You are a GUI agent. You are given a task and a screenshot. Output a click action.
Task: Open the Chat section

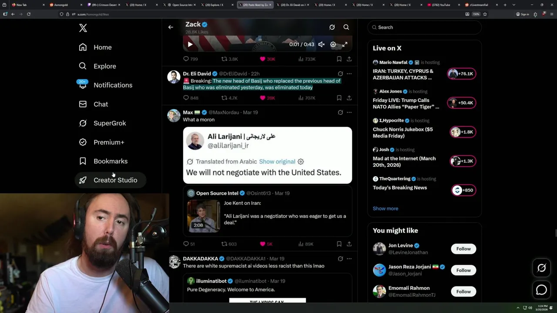[x=93, y=104]
